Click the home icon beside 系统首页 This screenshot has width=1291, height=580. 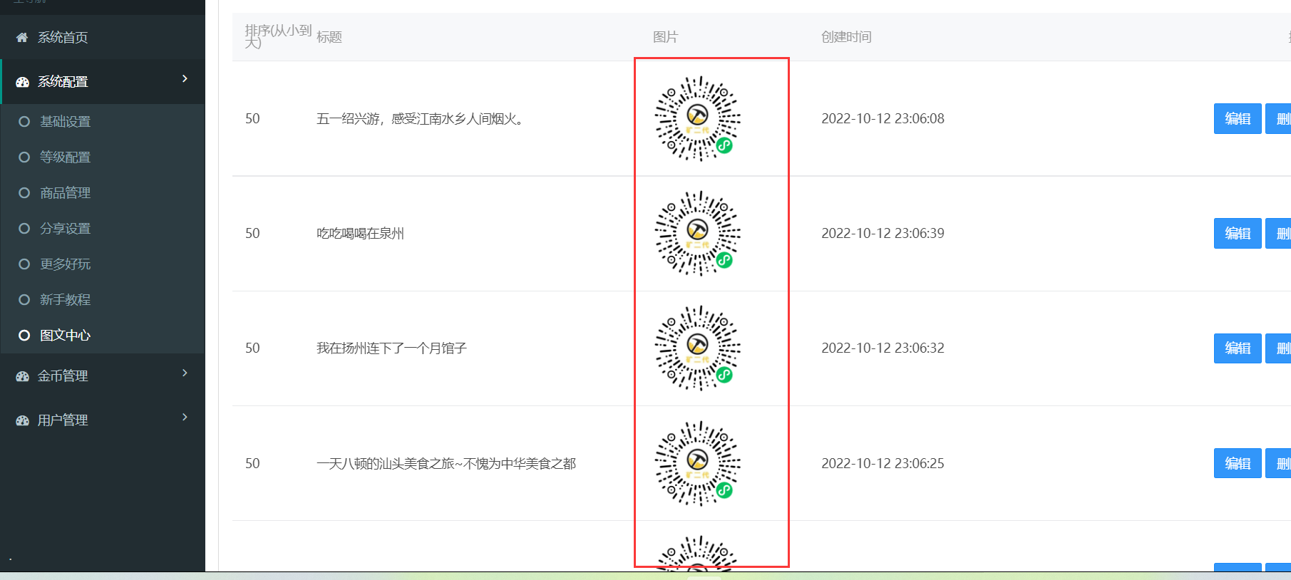click(x=22, y=37)
